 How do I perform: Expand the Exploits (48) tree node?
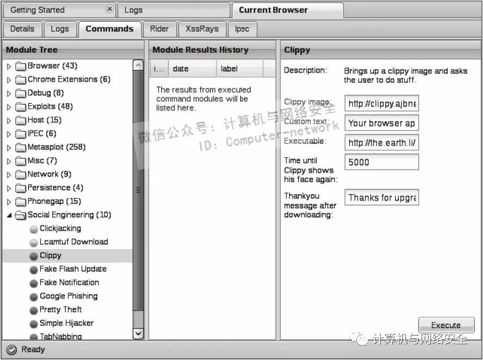(9, 107)
